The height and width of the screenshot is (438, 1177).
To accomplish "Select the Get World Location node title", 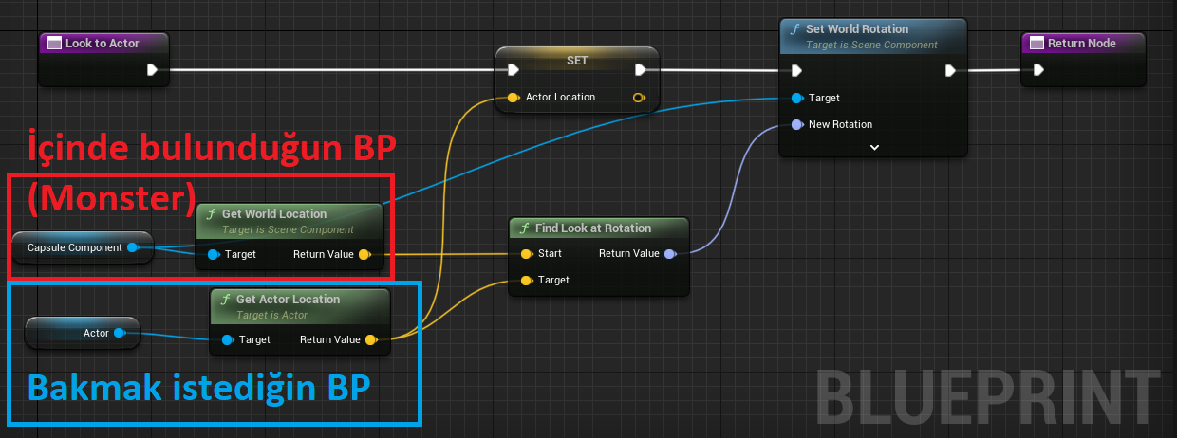I will [274, 214].
